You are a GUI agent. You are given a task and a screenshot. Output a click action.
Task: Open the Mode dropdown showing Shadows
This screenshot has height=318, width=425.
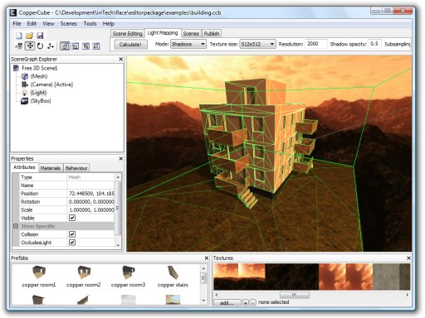[x=188, y=44]
